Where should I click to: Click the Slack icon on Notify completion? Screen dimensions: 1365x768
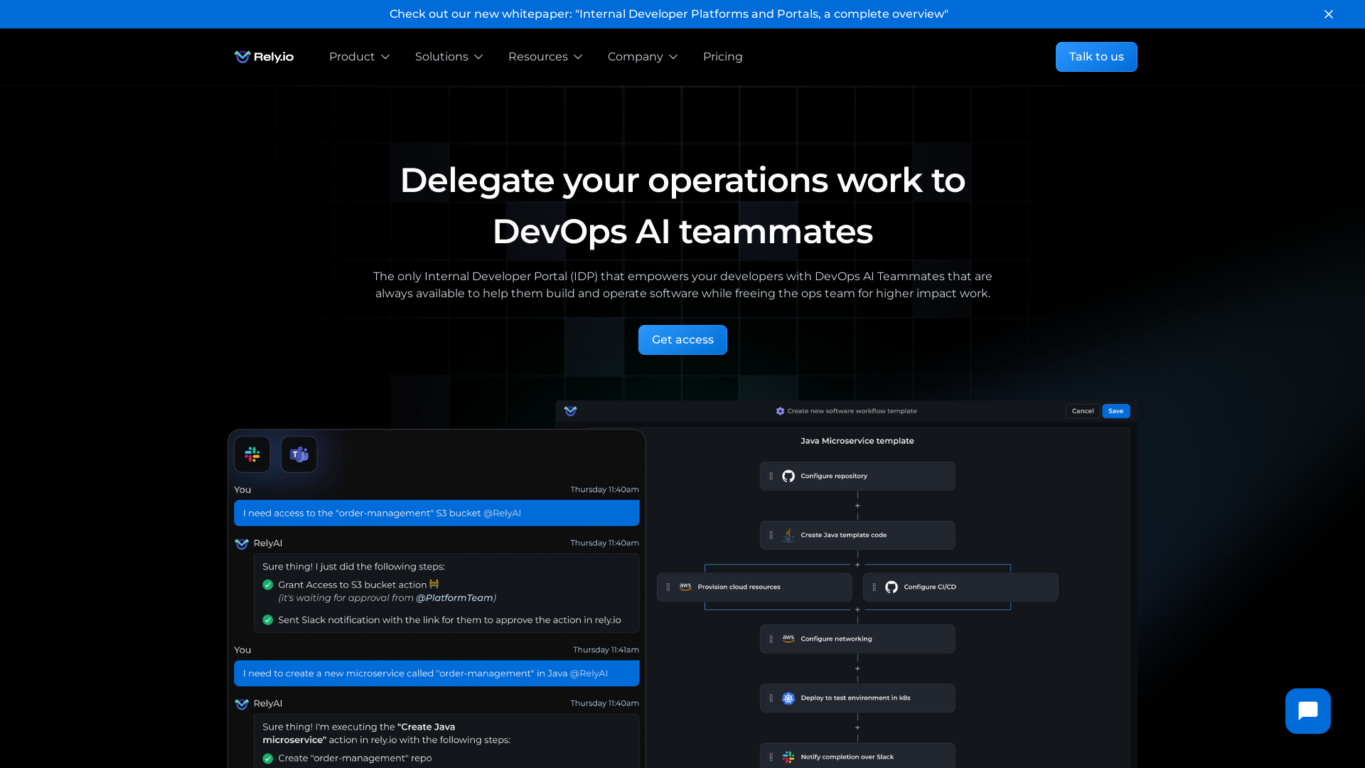788,757
